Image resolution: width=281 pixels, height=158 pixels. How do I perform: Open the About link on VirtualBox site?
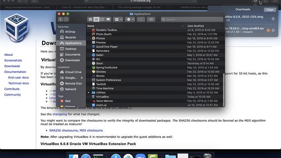(8, 54)
